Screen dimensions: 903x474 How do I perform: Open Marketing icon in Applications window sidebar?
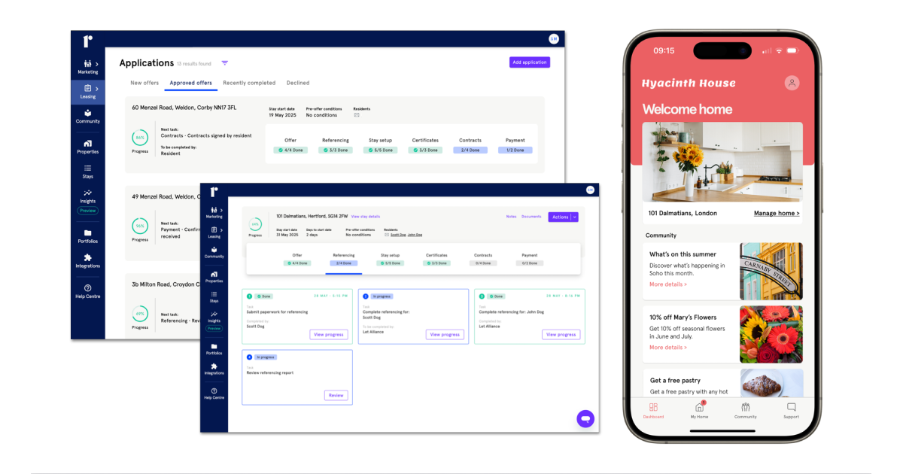[86, 64]
